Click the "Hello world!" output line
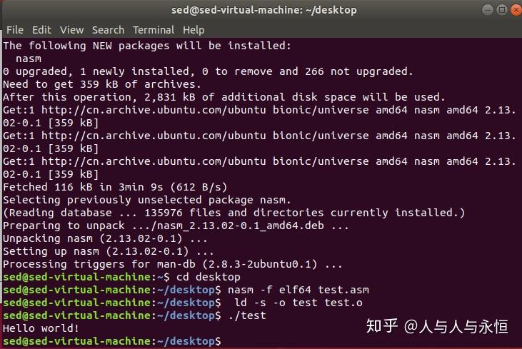Image resolution: width=522 pixels, height=349 pixels. point(41,328)
